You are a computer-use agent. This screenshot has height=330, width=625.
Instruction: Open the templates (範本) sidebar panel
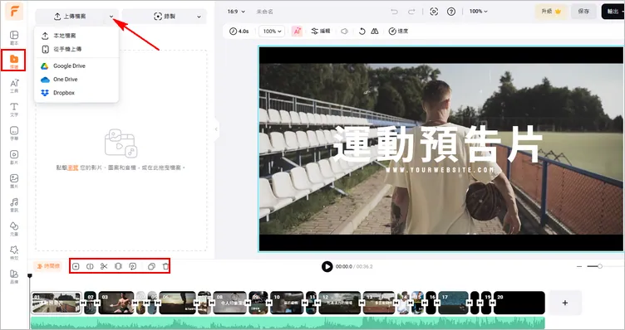[x=14, y=37]
